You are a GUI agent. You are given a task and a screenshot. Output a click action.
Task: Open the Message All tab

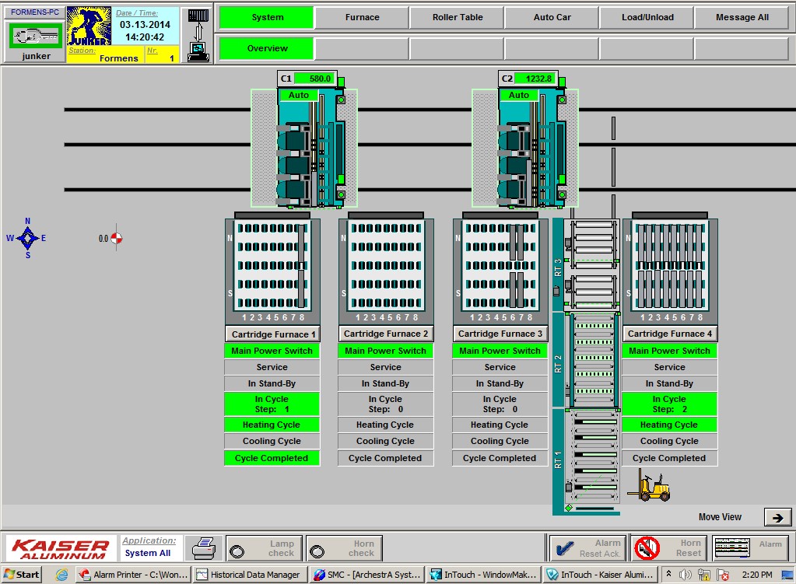742,17
